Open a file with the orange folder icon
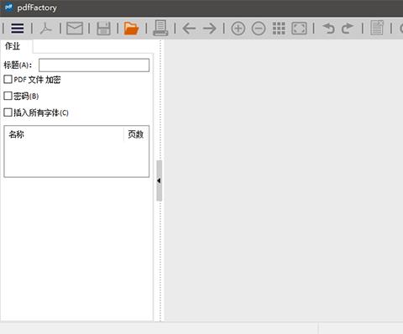Image resolution: width=403 pixels, height=334 pixels. 131,29
